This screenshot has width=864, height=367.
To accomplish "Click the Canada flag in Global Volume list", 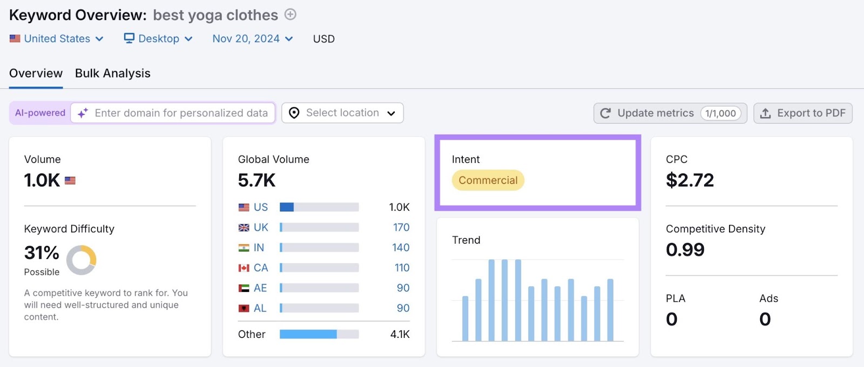I will tap(244, 268).
